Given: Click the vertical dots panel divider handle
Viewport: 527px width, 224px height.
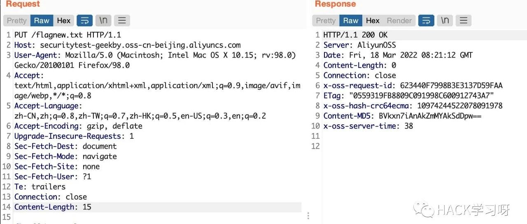Looking at the screenshot, I should tap(308, 216).
